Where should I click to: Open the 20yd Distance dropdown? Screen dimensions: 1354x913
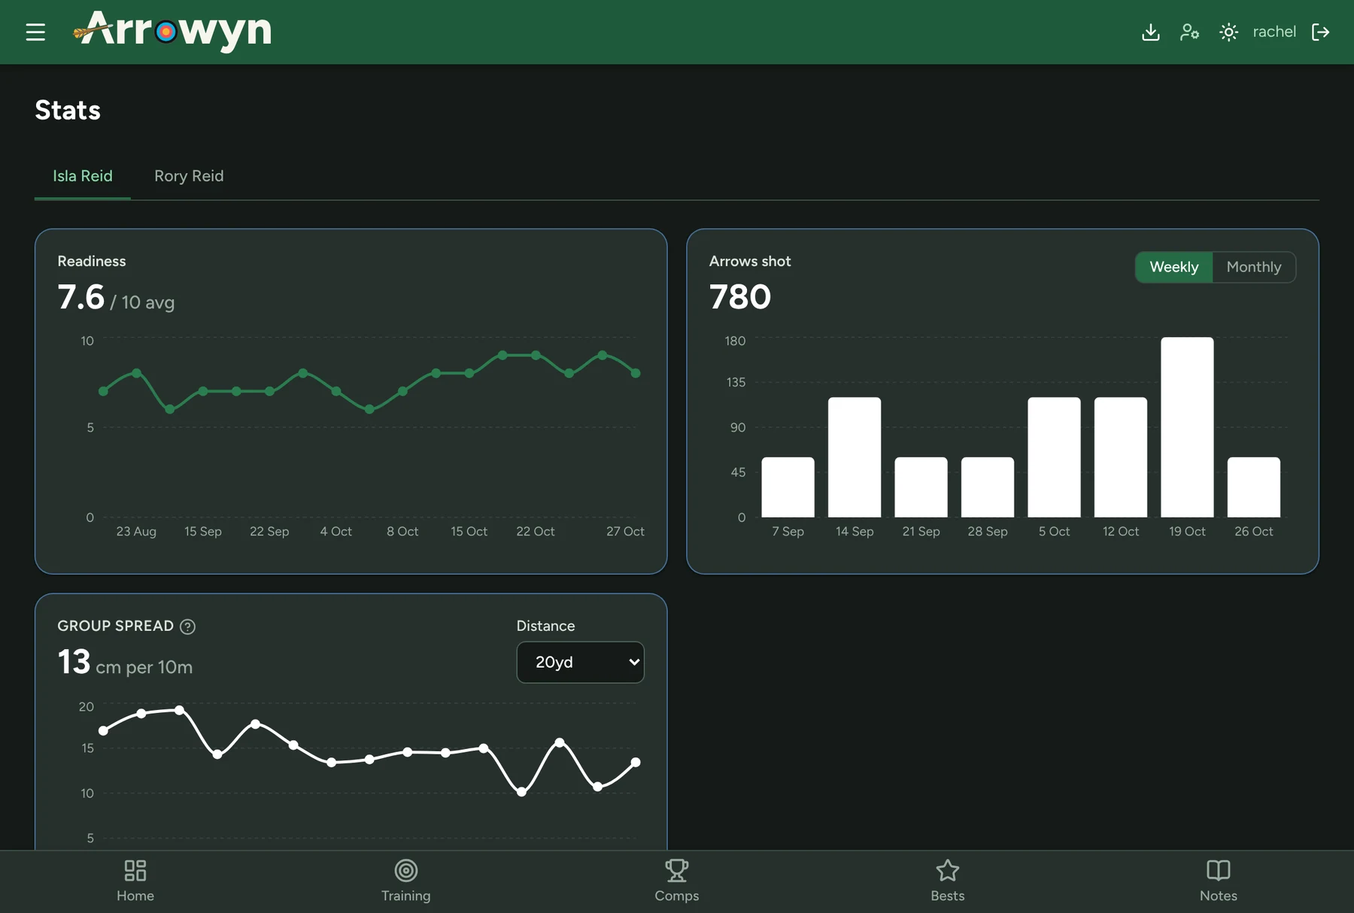(580, 662)
